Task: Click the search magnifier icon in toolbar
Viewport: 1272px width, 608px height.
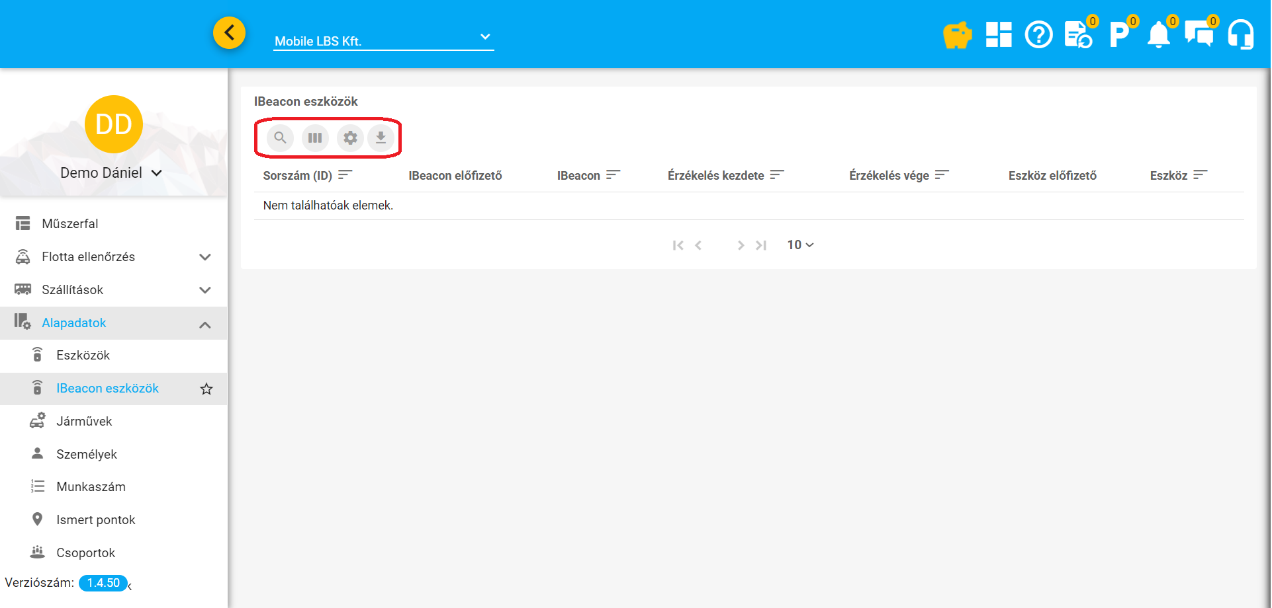Action: click(280, 138)
